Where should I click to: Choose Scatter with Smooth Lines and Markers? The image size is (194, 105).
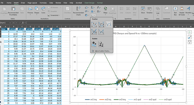point(101,24)
